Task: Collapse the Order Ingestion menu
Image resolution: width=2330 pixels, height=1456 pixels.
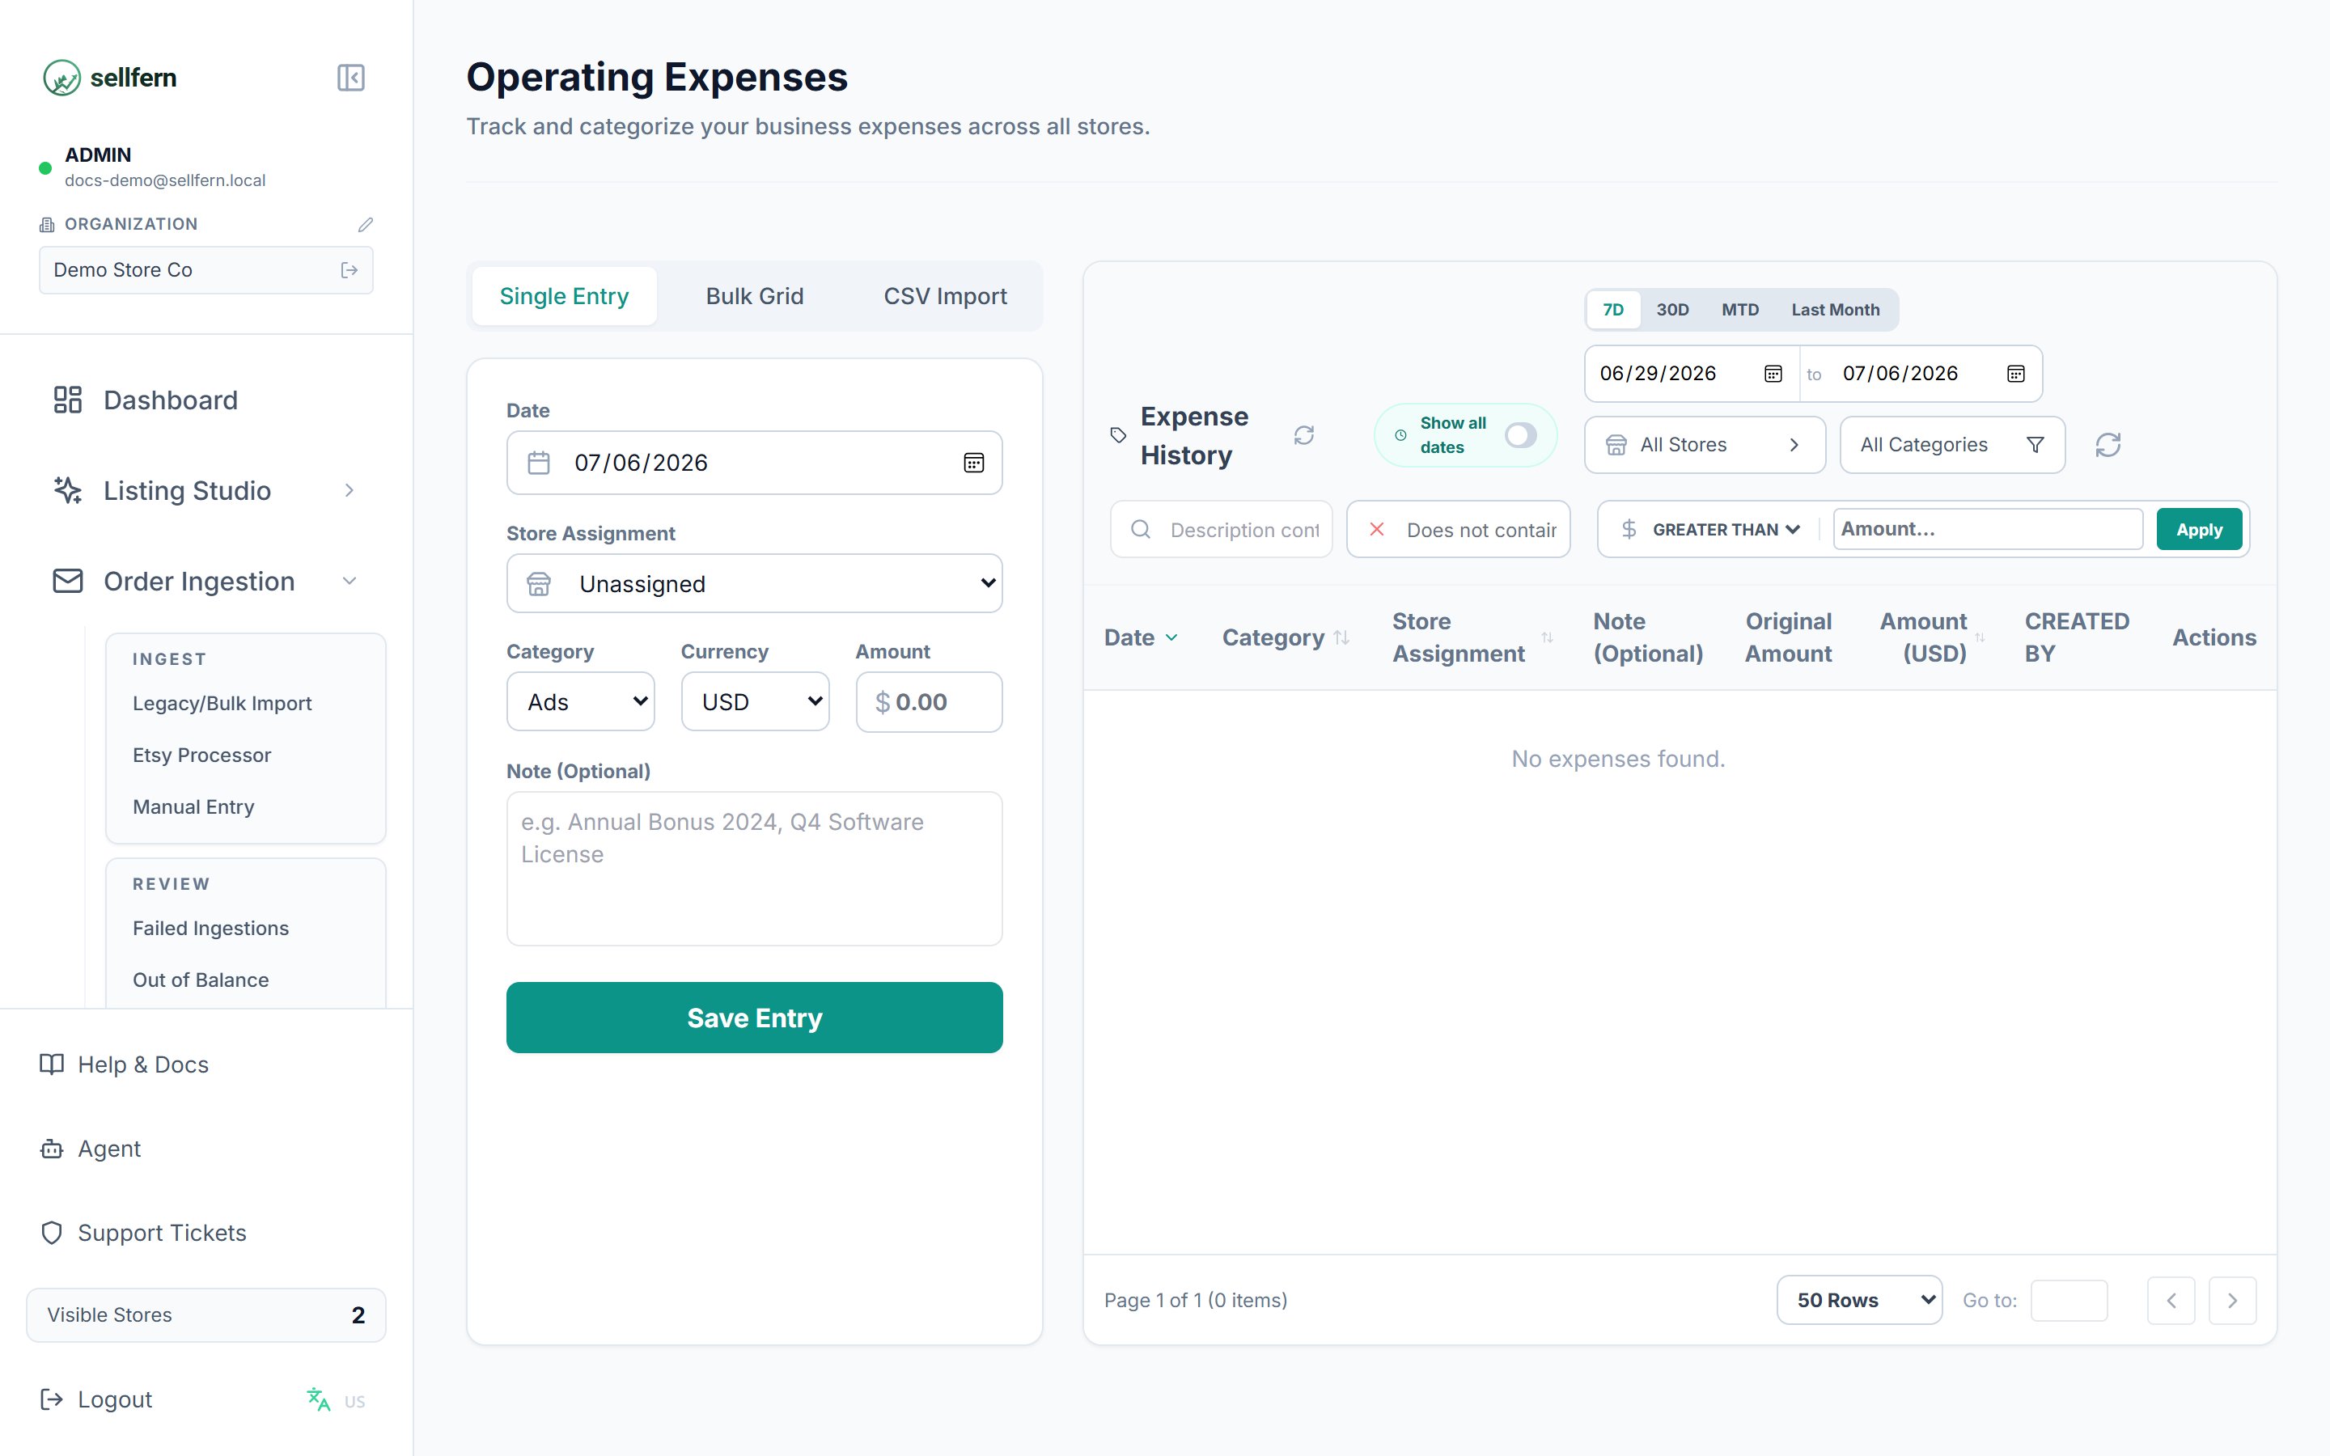Action: 206,582
